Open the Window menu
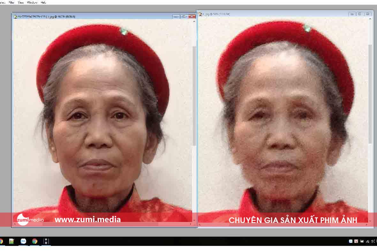 tap(32, 2)
